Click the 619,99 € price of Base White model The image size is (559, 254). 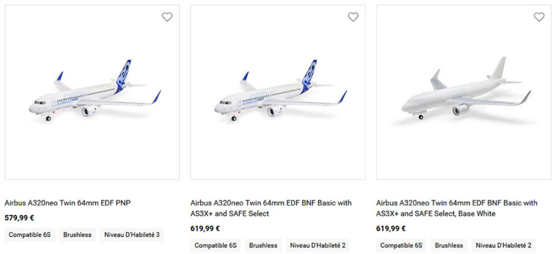point(391,229)
